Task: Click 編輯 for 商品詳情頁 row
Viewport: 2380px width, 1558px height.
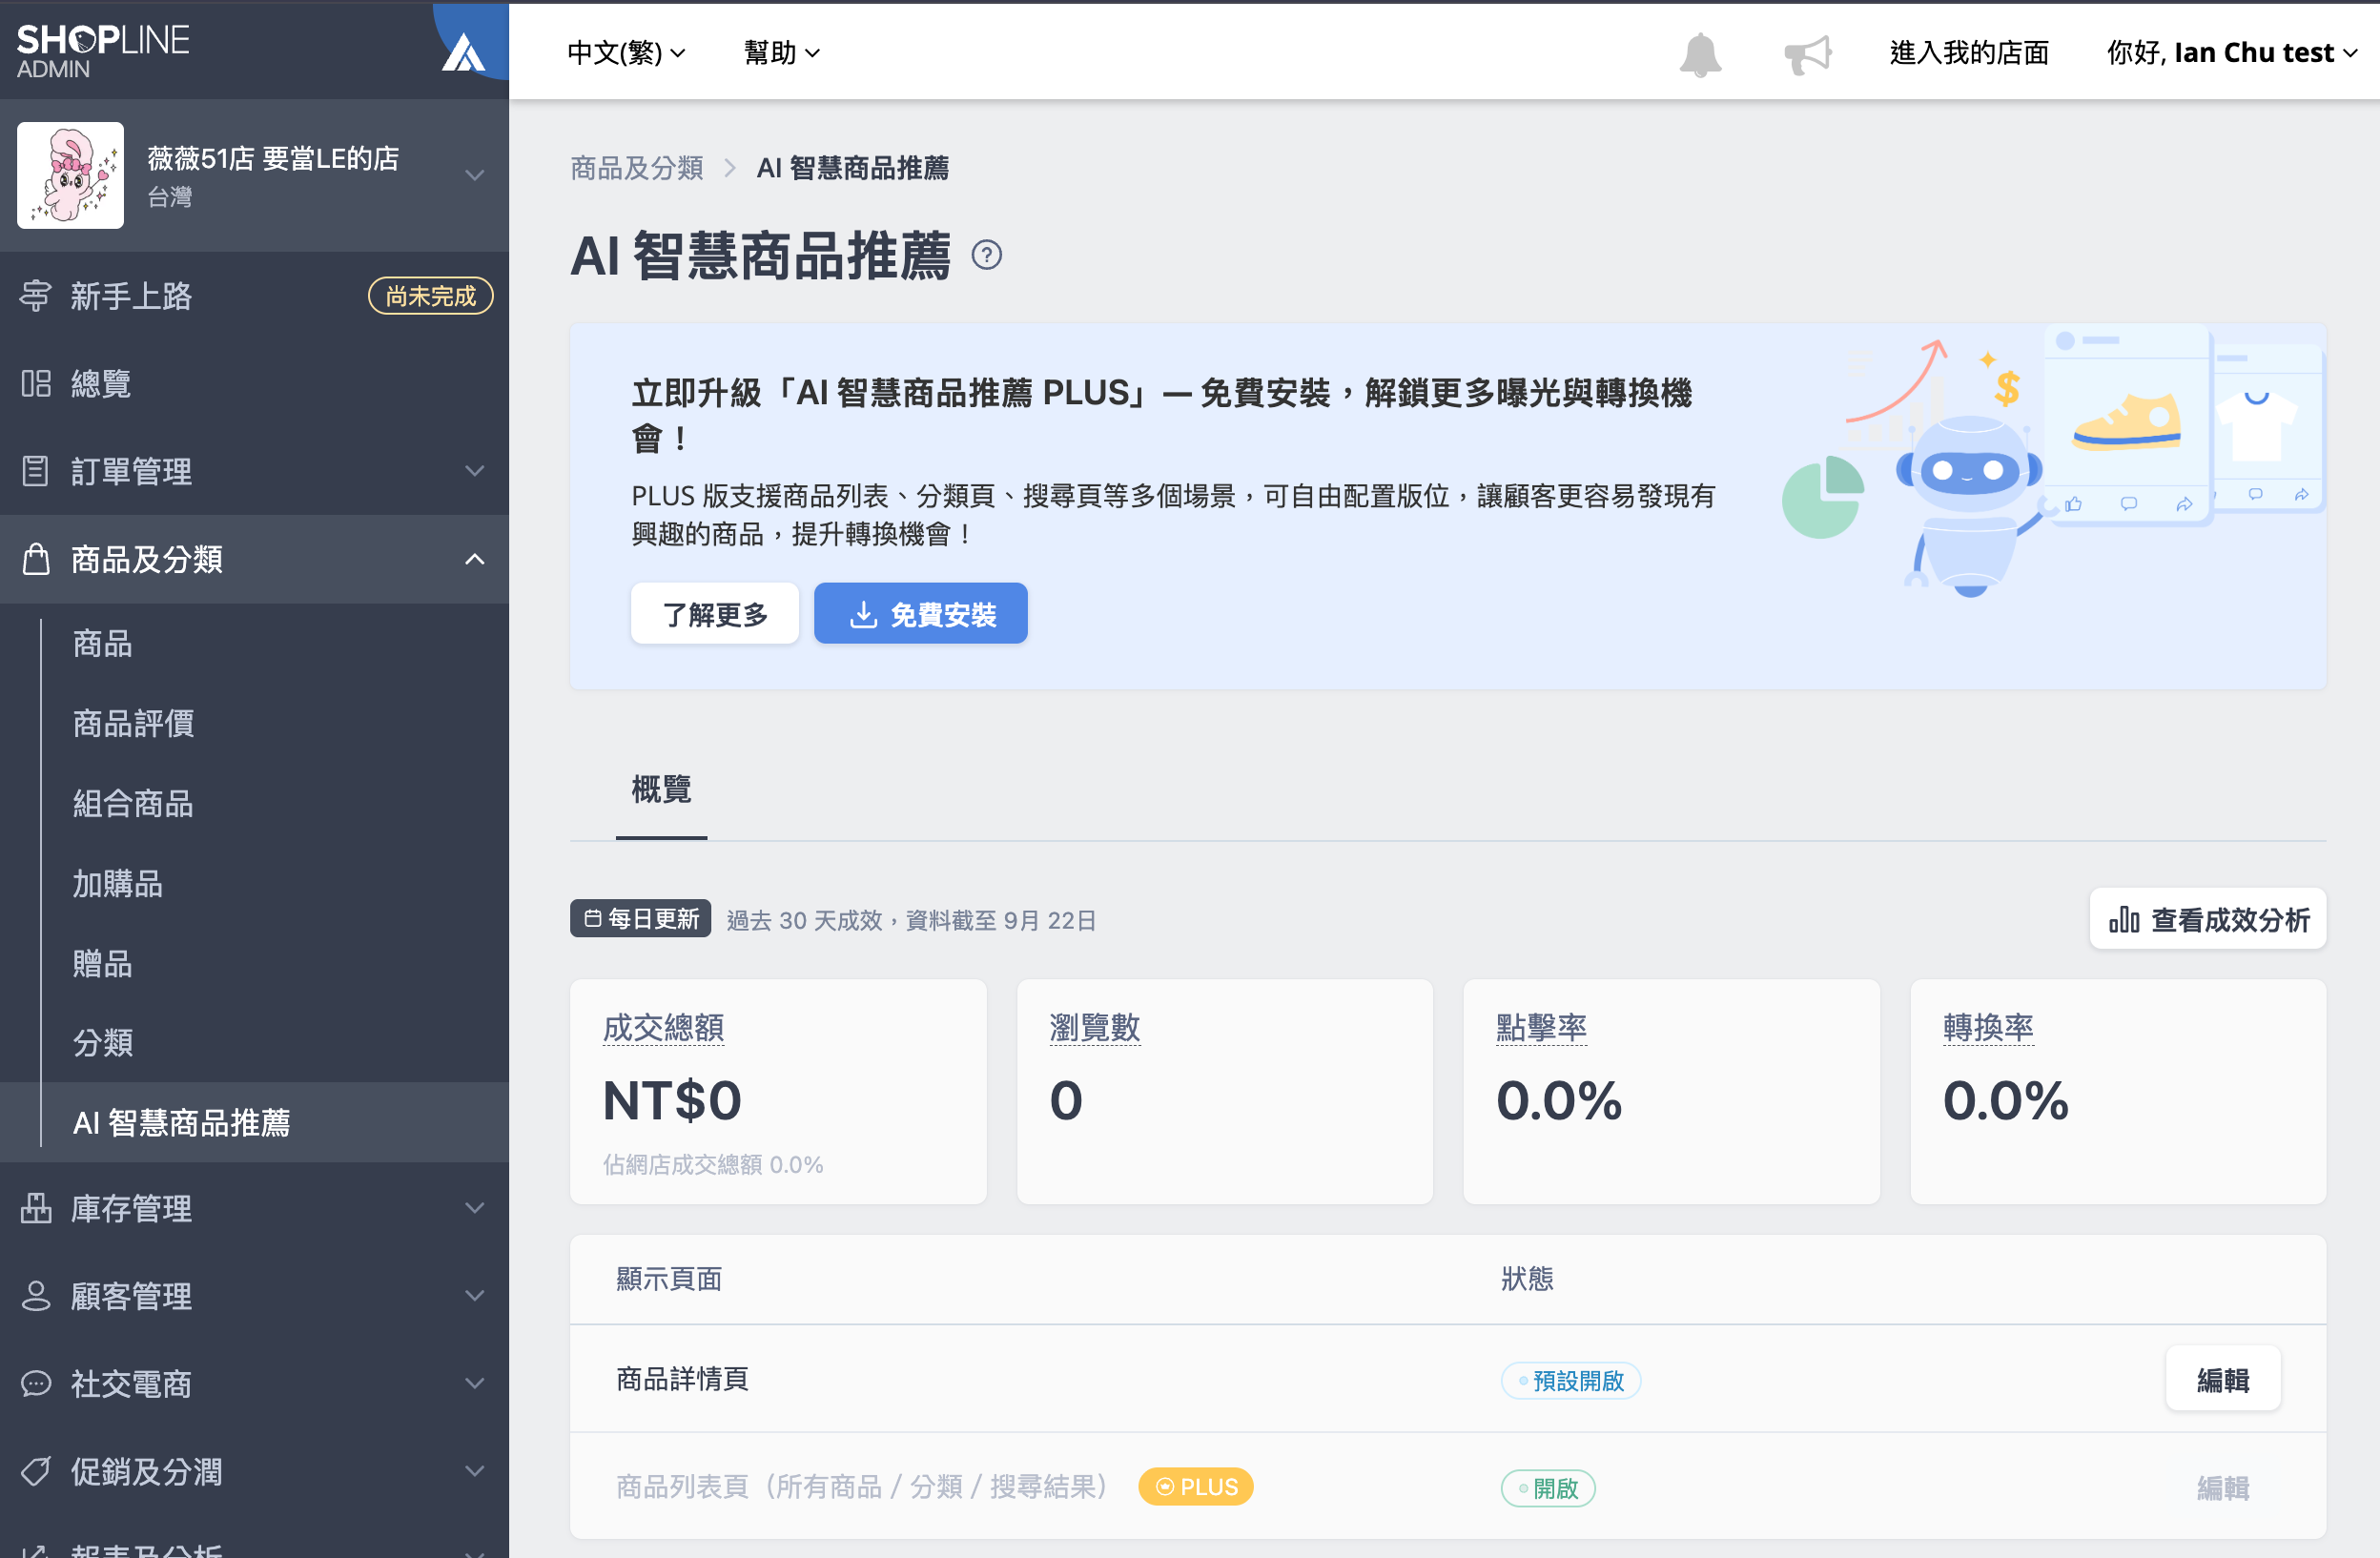Action: [2222, 1379]
